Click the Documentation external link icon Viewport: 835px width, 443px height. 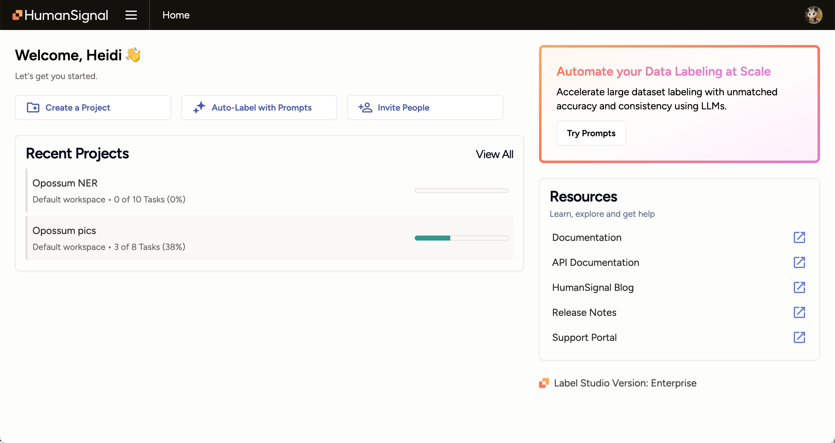point(799,237)
